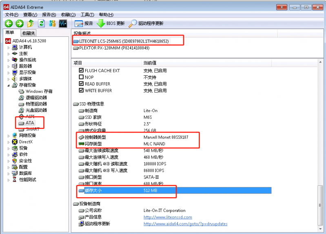Image resolution: width=326 pixels, height=234 pixels.
Task: Click the 项目 column header
Action: [x=106, y=63]
